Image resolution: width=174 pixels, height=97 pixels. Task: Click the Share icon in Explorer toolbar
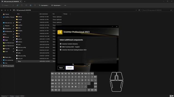click(x=30, y=5)
